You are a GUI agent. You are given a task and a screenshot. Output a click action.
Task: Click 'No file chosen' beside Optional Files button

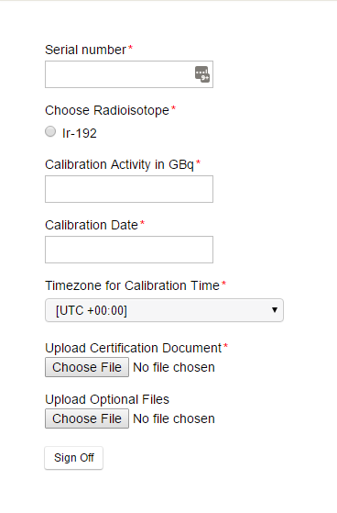point(174,418)
